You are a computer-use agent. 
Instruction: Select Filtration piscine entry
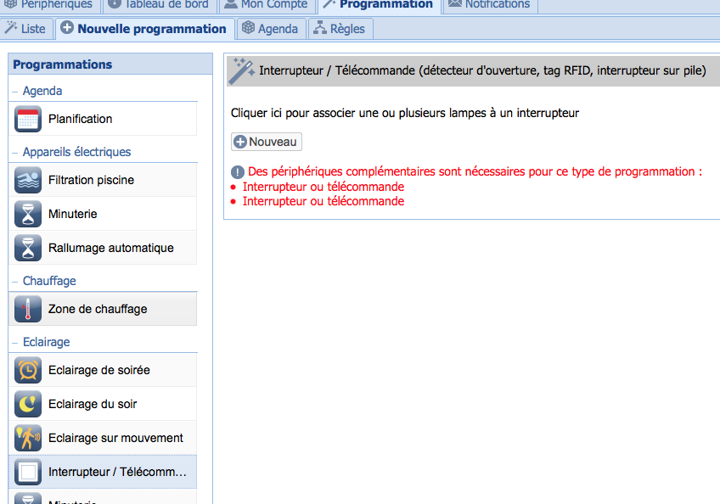(103, 180)
